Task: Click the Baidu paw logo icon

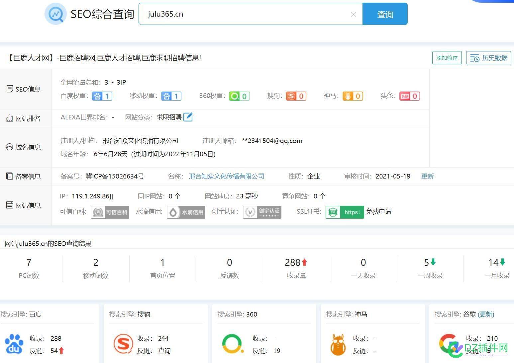Action: 14,344
